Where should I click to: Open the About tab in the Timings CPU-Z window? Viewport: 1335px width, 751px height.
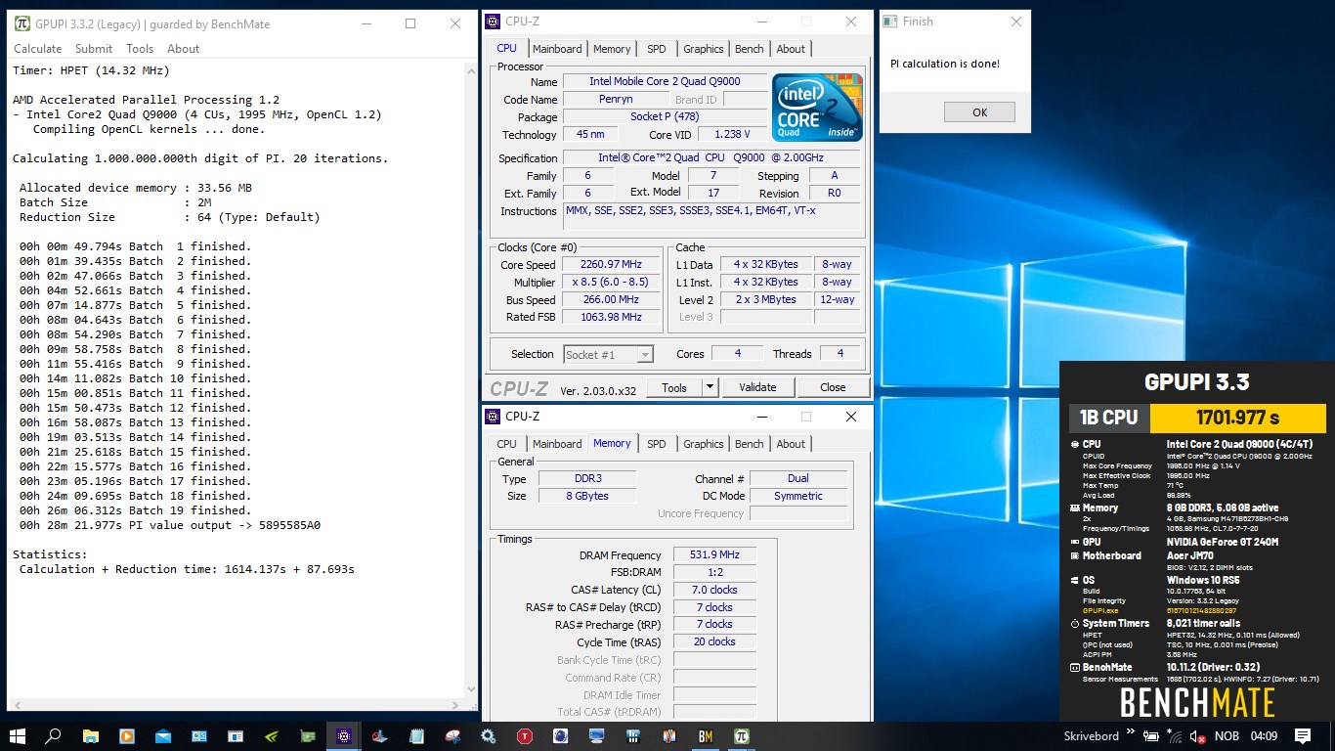[791, 444]
